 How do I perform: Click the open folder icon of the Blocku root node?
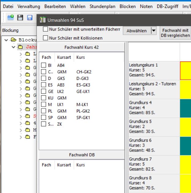point(14,40)
